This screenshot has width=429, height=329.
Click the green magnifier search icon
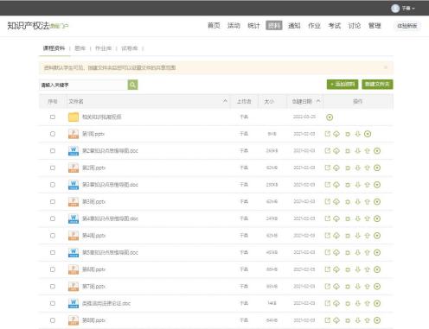click(132, 85)
